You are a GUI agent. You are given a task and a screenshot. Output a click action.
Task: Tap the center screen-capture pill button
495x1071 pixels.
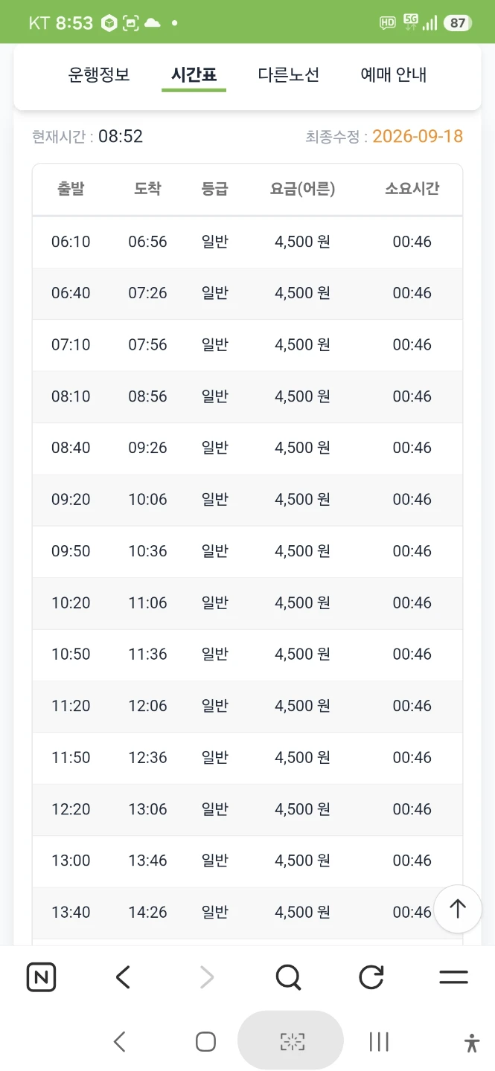(291, 1041)
